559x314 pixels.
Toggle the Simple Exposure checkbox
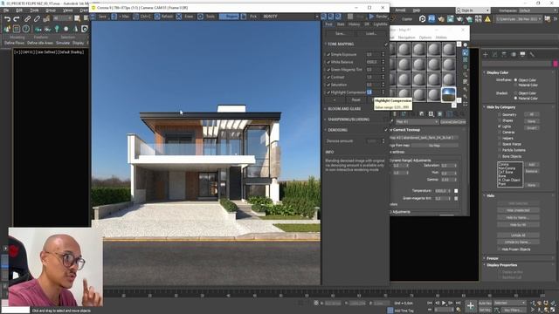(x=328, y=54)
